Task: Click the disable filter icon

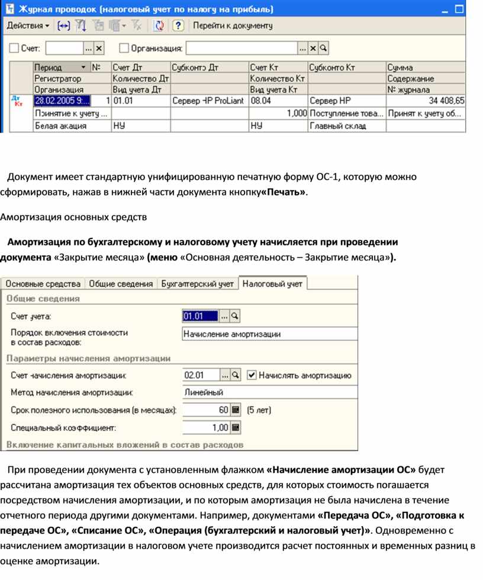Action: coord(137,25)
